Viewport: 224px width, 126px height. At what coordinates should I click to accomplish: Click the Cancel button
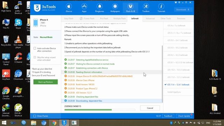(x=150, y=108)
